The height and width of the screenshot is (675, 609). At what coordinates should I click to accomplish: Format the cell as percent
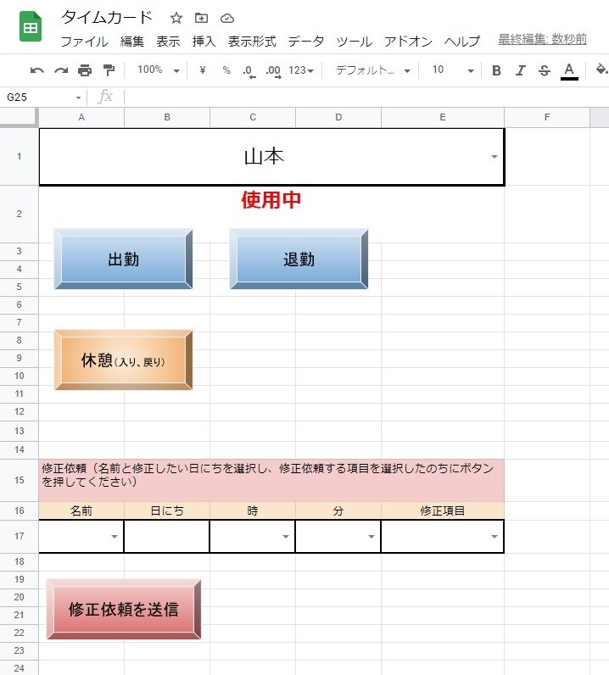pos(226,70)
